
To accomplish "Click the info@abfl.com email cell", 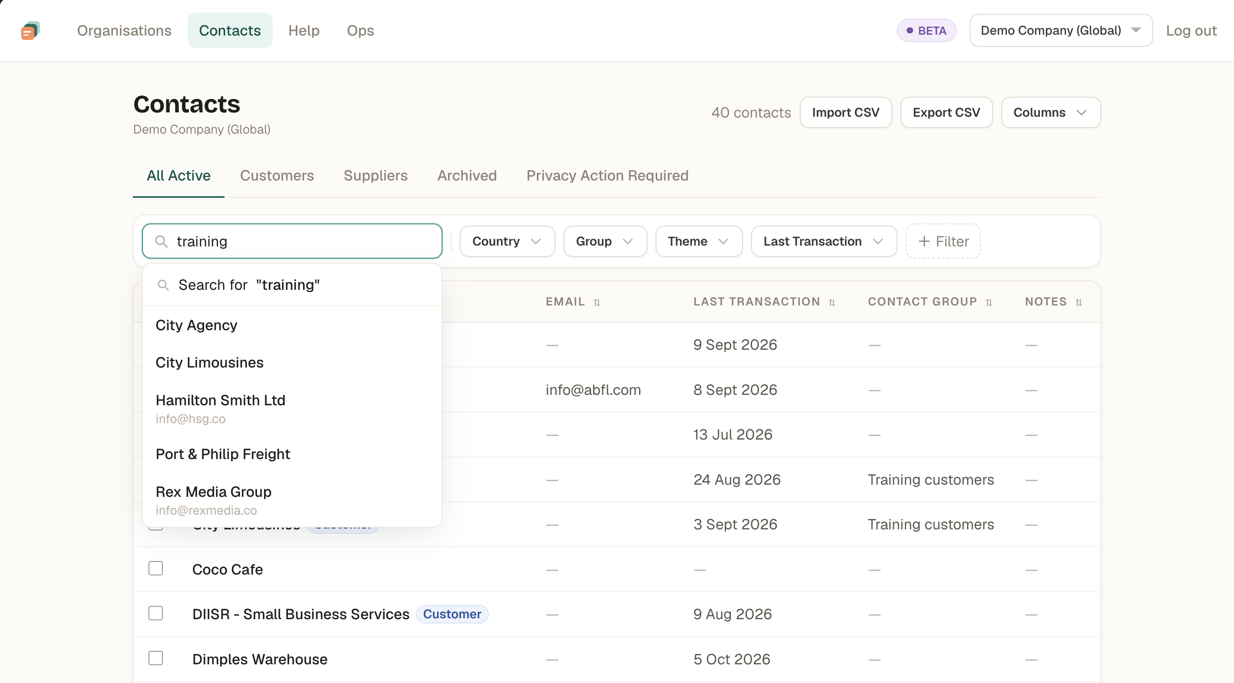I will point(593,390).
